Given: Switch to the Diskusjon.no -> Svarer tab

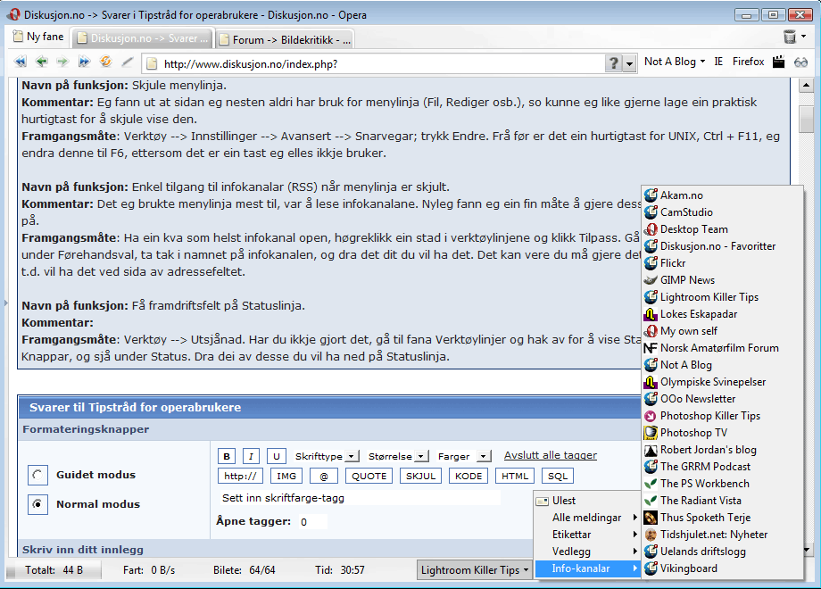Looking at the screenshot, I should tap(142, 38).
